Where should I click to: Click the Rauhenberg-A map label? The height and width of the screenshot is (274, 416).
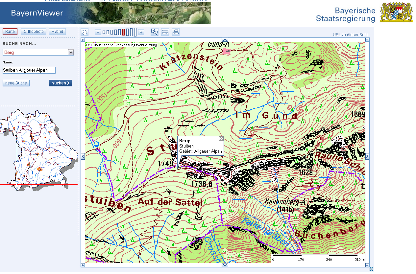[285, 201]
